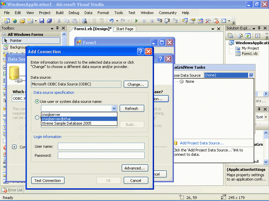Open the data source name combo box arrow
This screenshot has width=269, height=201.
tap(114, 108)
